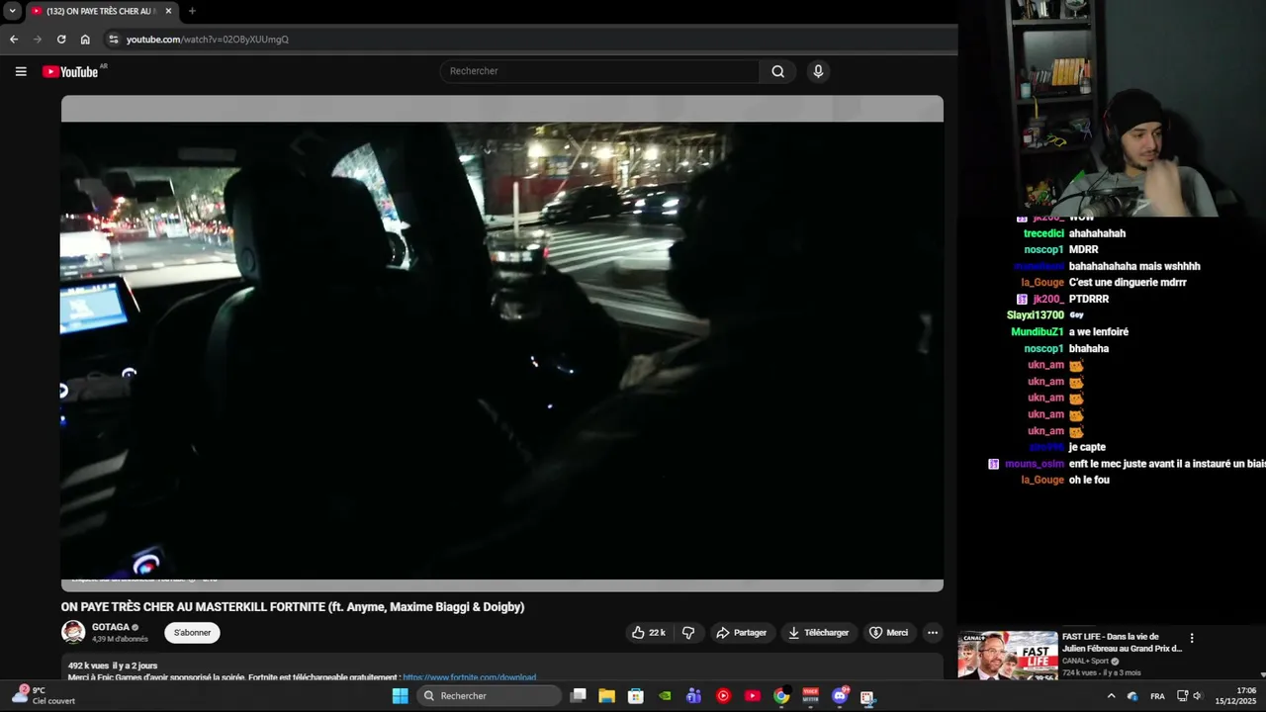1266x712 pixels.
Task: Open FAST LIFE recommended video thumbnail
Action: pyautogui.click(x=1008, y=656)
